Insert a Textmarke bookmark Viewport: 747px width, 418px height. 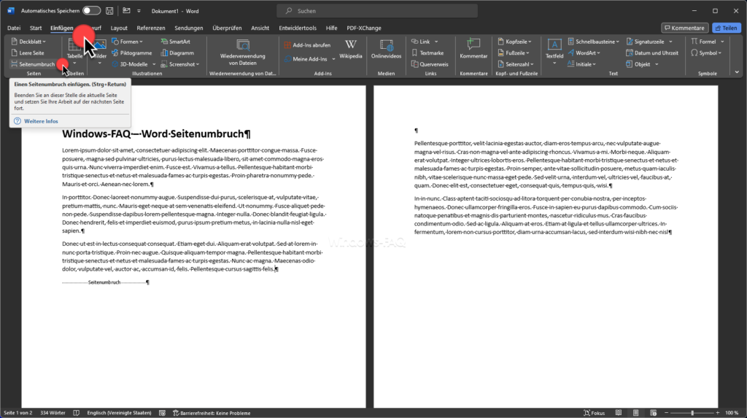[427, 53]
